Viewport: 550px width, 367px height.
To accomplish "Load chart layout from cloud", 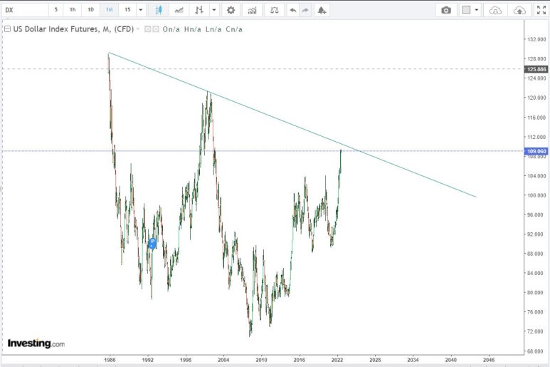I will click(x=495, y=10).
